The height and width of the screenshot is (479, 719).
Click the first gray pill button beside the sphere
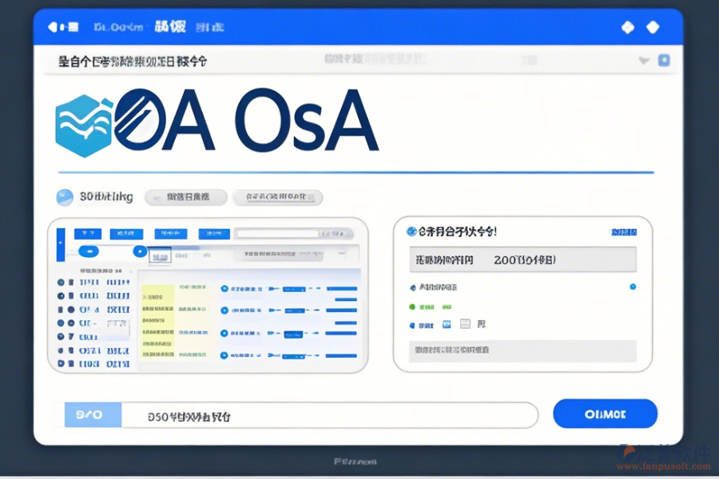pos(185,197)
